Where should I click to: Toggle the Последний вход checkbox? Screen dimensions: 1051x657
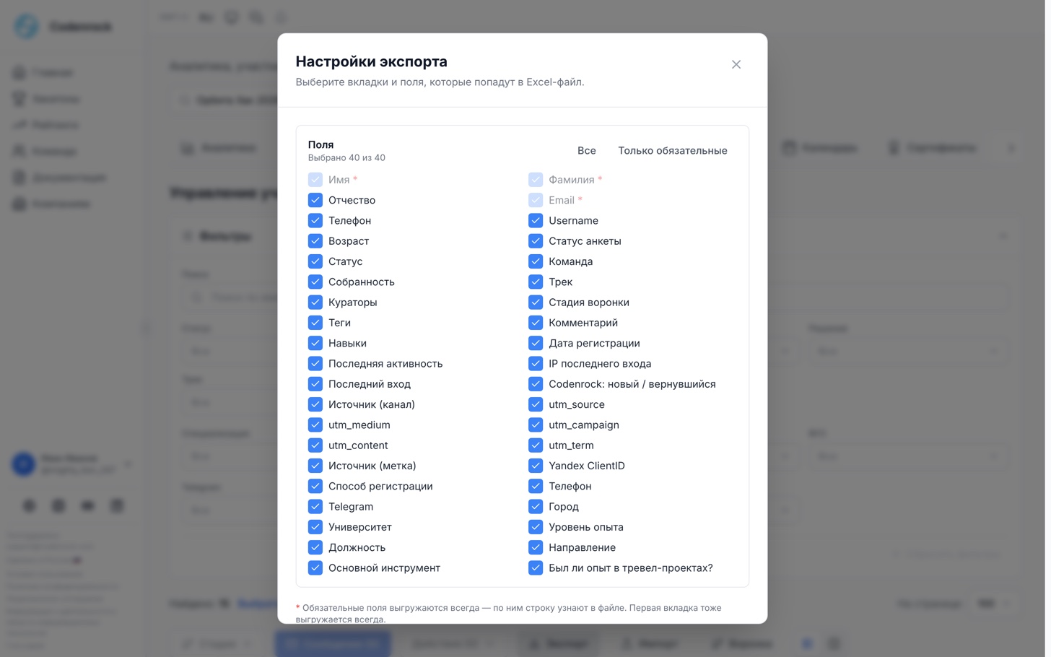point(315,384)
